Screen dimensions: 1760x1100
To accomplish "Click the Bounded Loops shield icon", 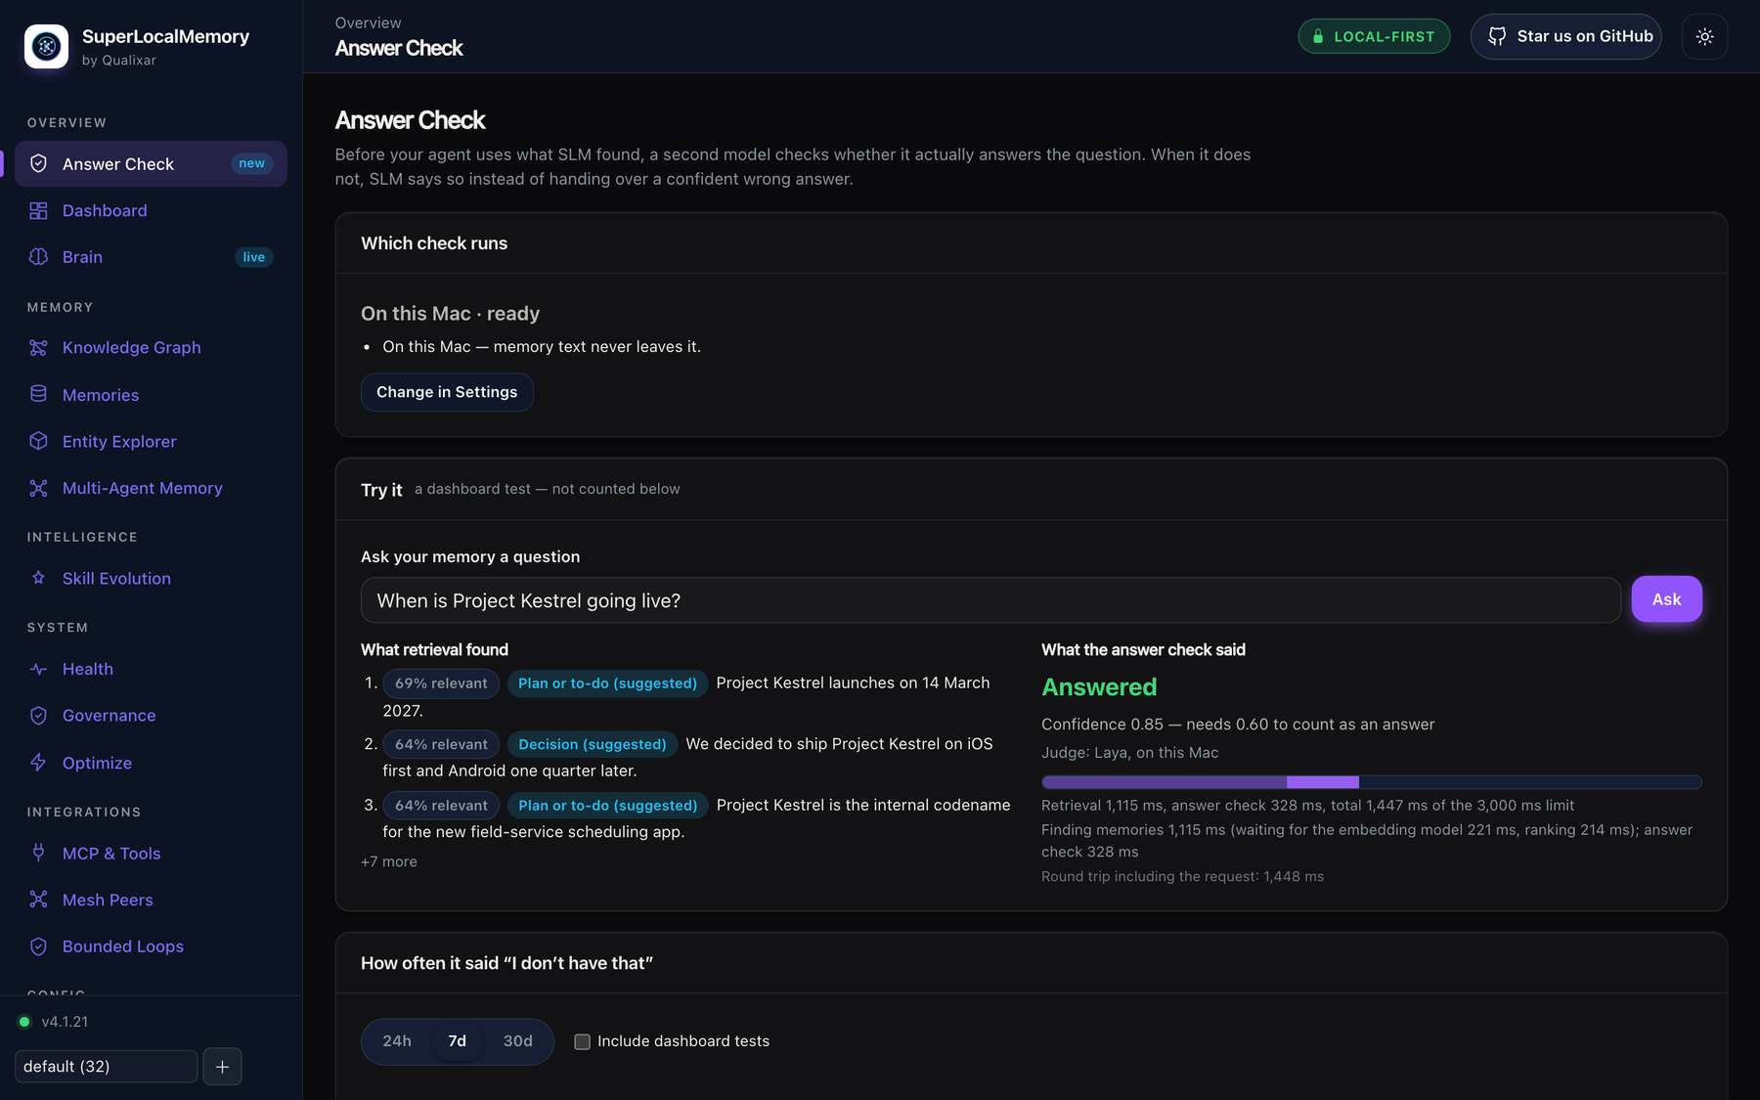I will click(38, 946).
